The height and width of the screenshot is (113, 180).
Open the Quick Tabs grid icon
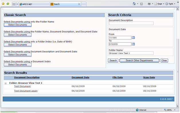[14, 4]
